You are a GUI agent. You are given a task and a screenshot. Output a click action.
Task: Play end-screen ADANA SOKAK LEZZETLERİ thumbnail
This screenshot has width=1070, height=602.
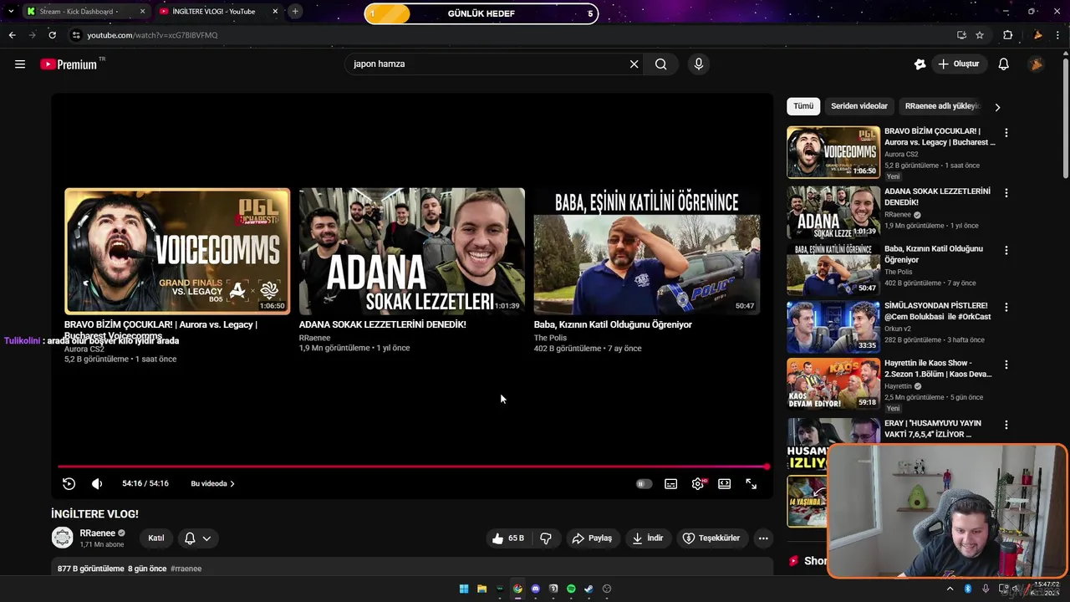pyautogui.click(x=412, y=251)
